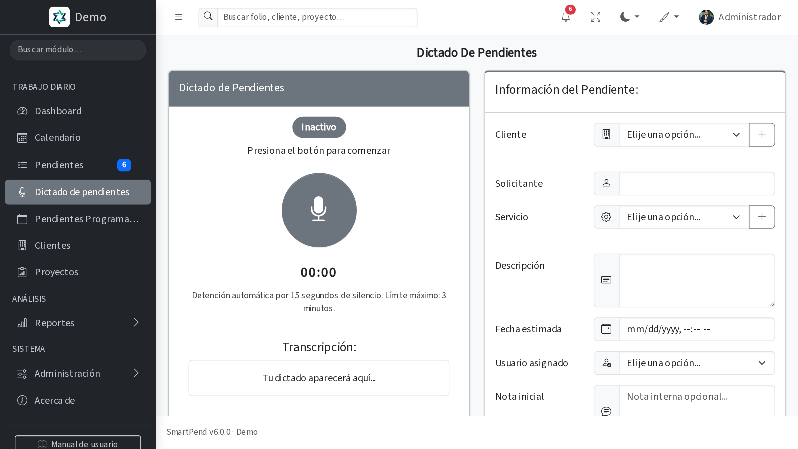
Task: Click the Administrador user name
Action: pyautogui.click(x=749, y=17)
